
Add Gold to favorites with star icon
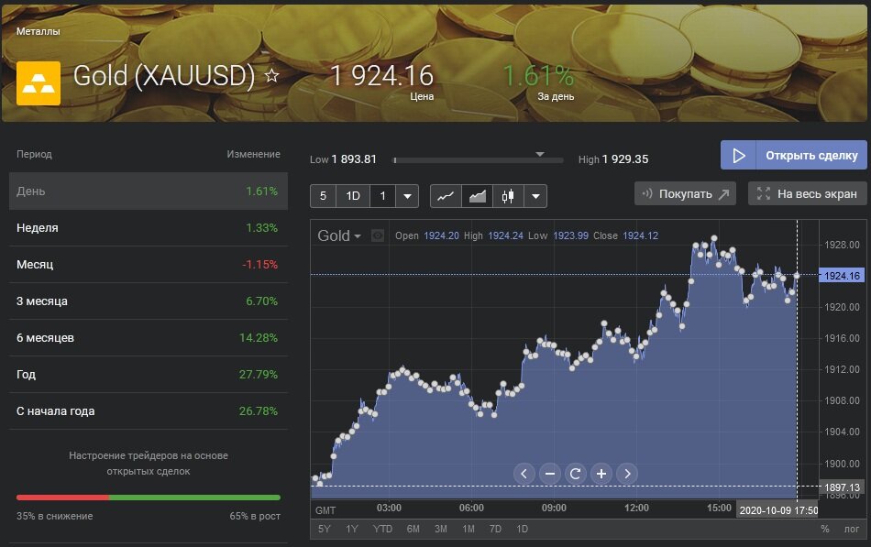coord(271,76)
